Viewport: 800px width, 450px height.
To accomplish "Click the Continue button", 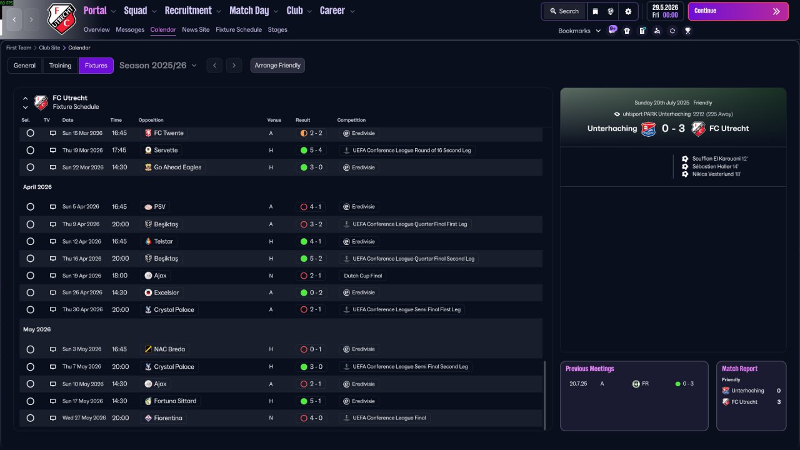I will 738,11.
